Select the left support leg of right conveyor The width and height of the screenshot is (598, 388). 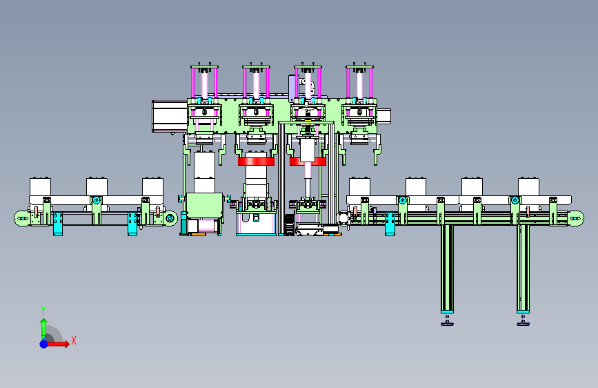pyautogui.click(x=448, y=269)
